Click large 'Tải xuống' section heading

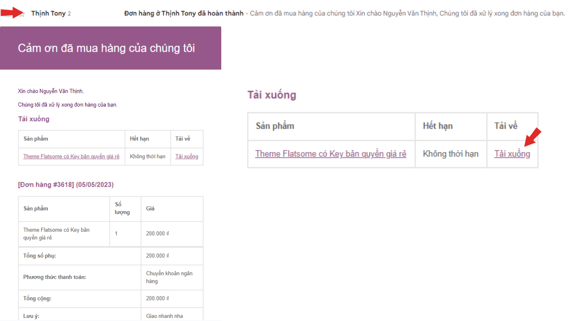point(272,95)
